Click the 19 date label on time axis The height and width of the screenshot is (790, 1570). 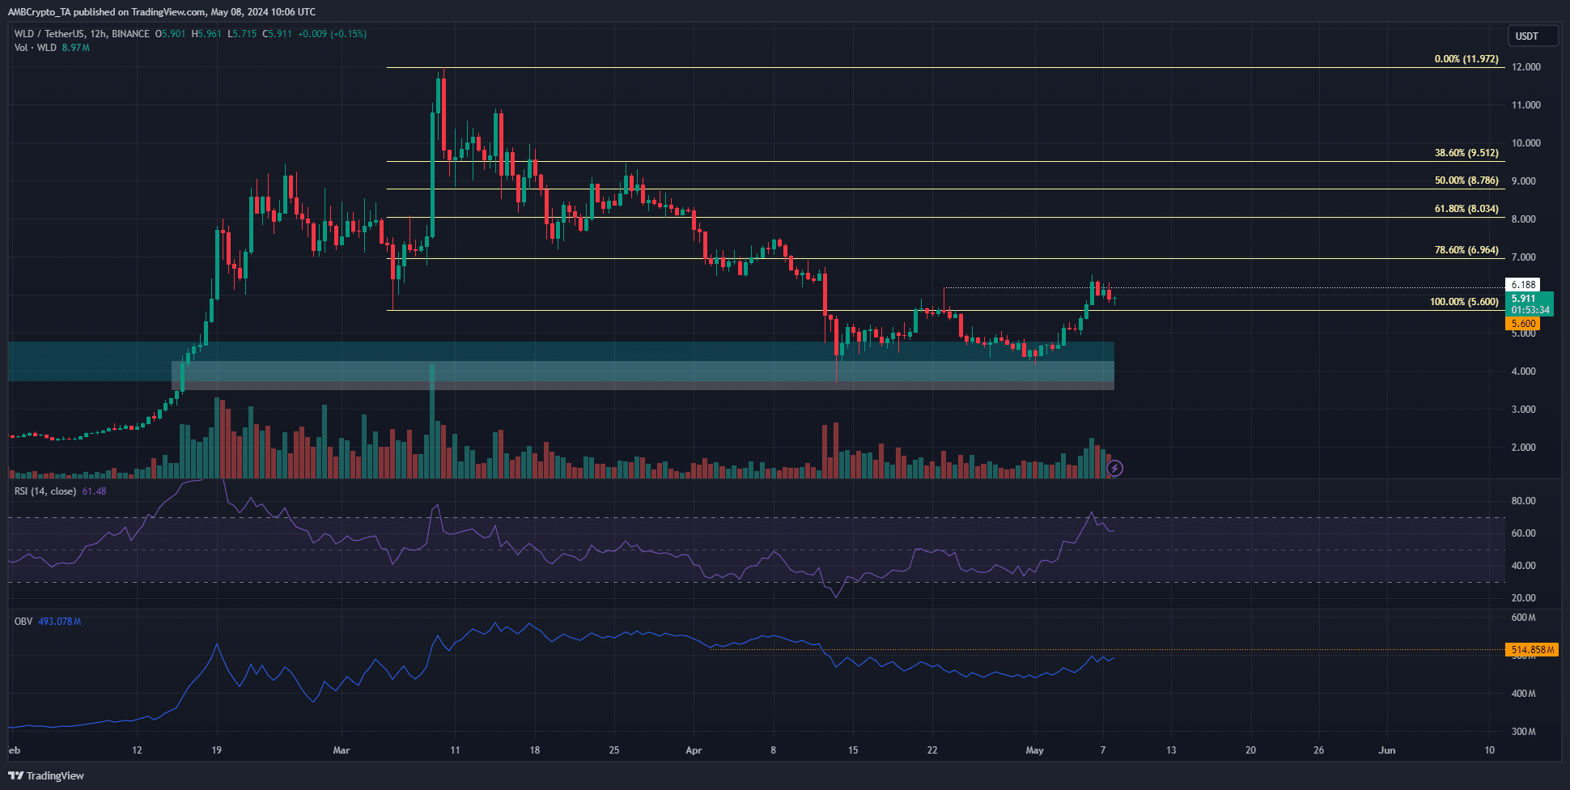216,750
